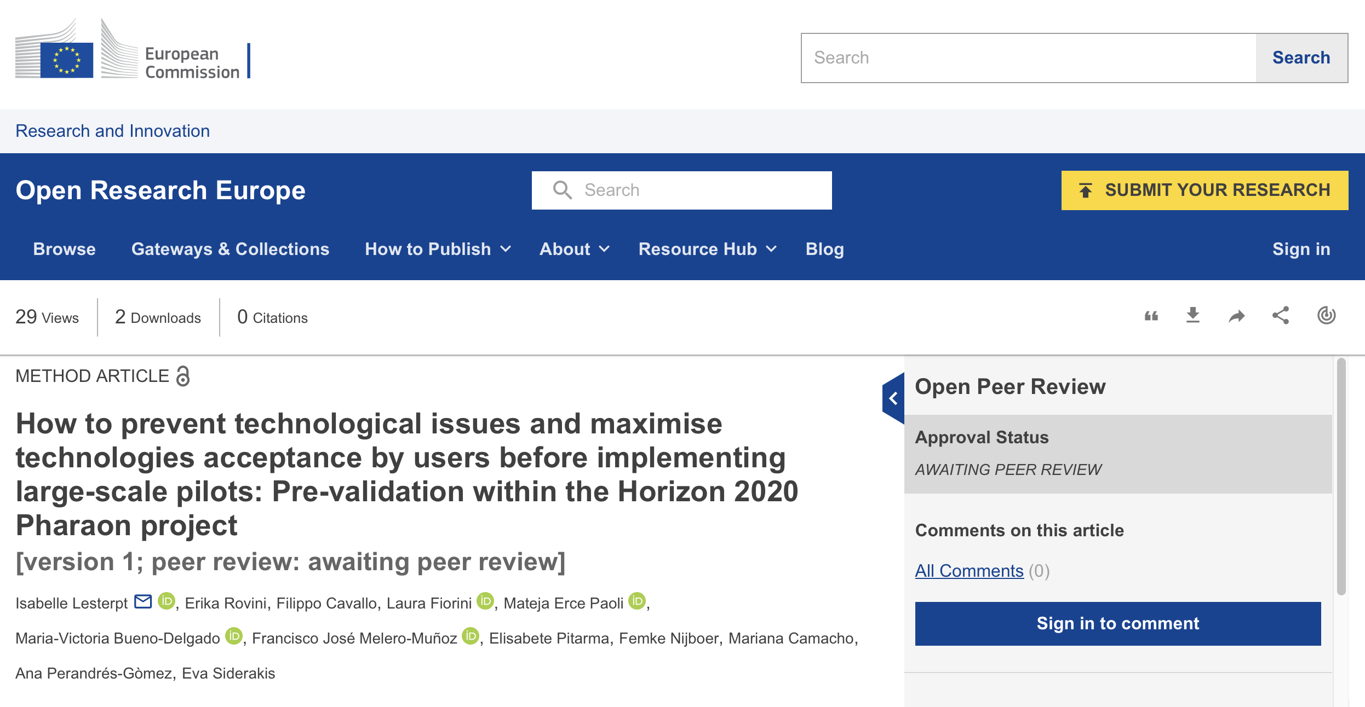Click the Open Research Europe title
The image size is (1365, 707).
coord(160,190)
